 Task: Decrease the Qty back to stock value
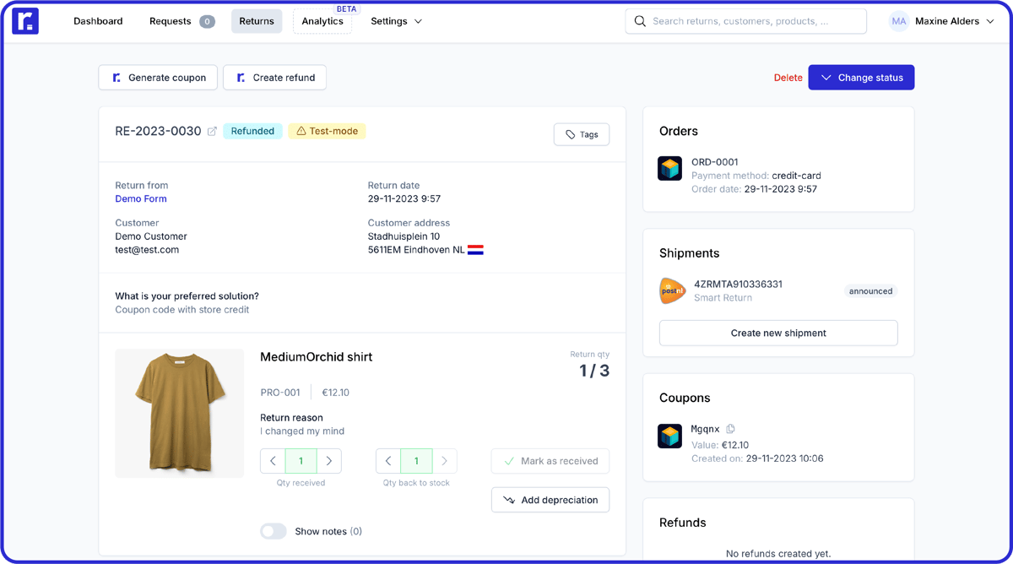point(388,461)
